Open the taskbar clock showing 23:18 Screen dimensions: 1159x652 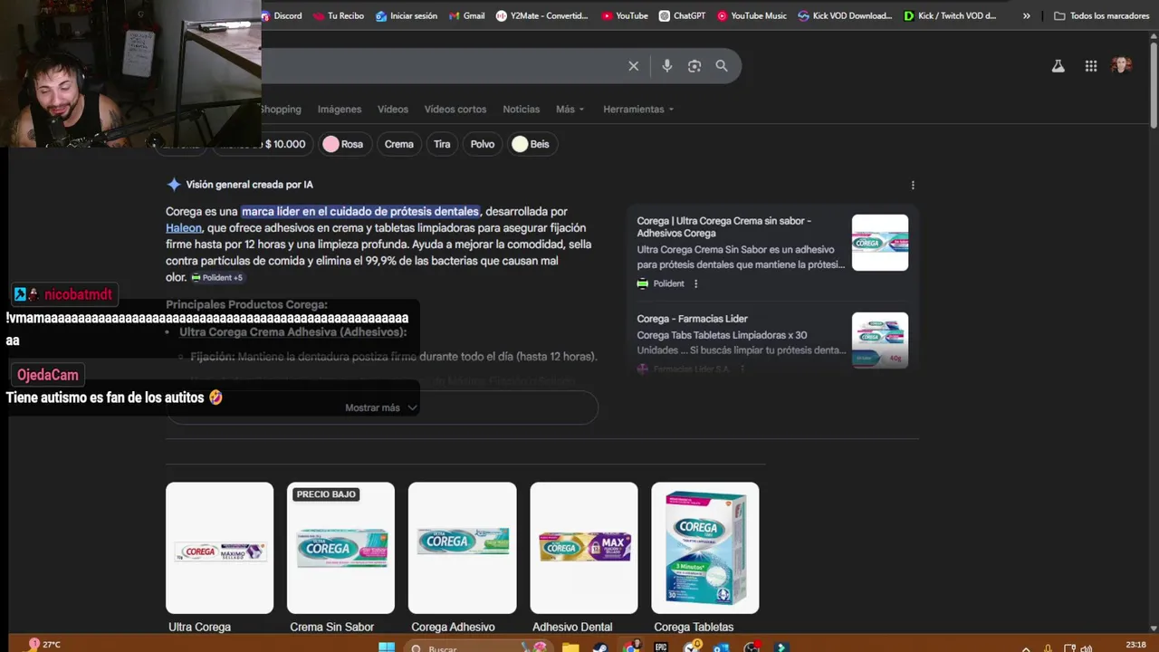[x=1135, y=645]
